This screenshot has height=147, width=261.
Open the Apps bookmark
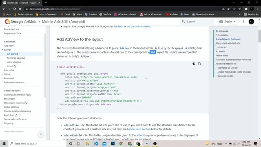(7, 14)
